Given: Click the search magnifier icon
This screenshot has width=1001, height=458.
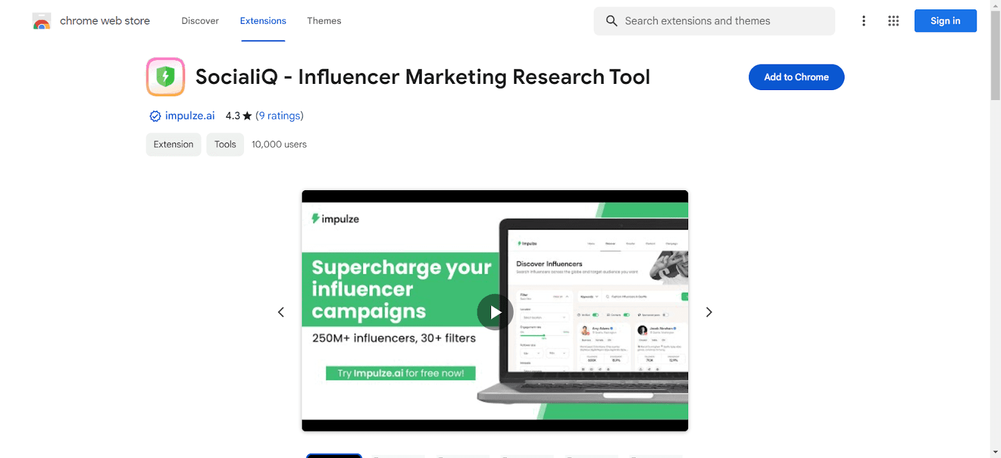Looking at the screenshot, I should tap(611, 21).
